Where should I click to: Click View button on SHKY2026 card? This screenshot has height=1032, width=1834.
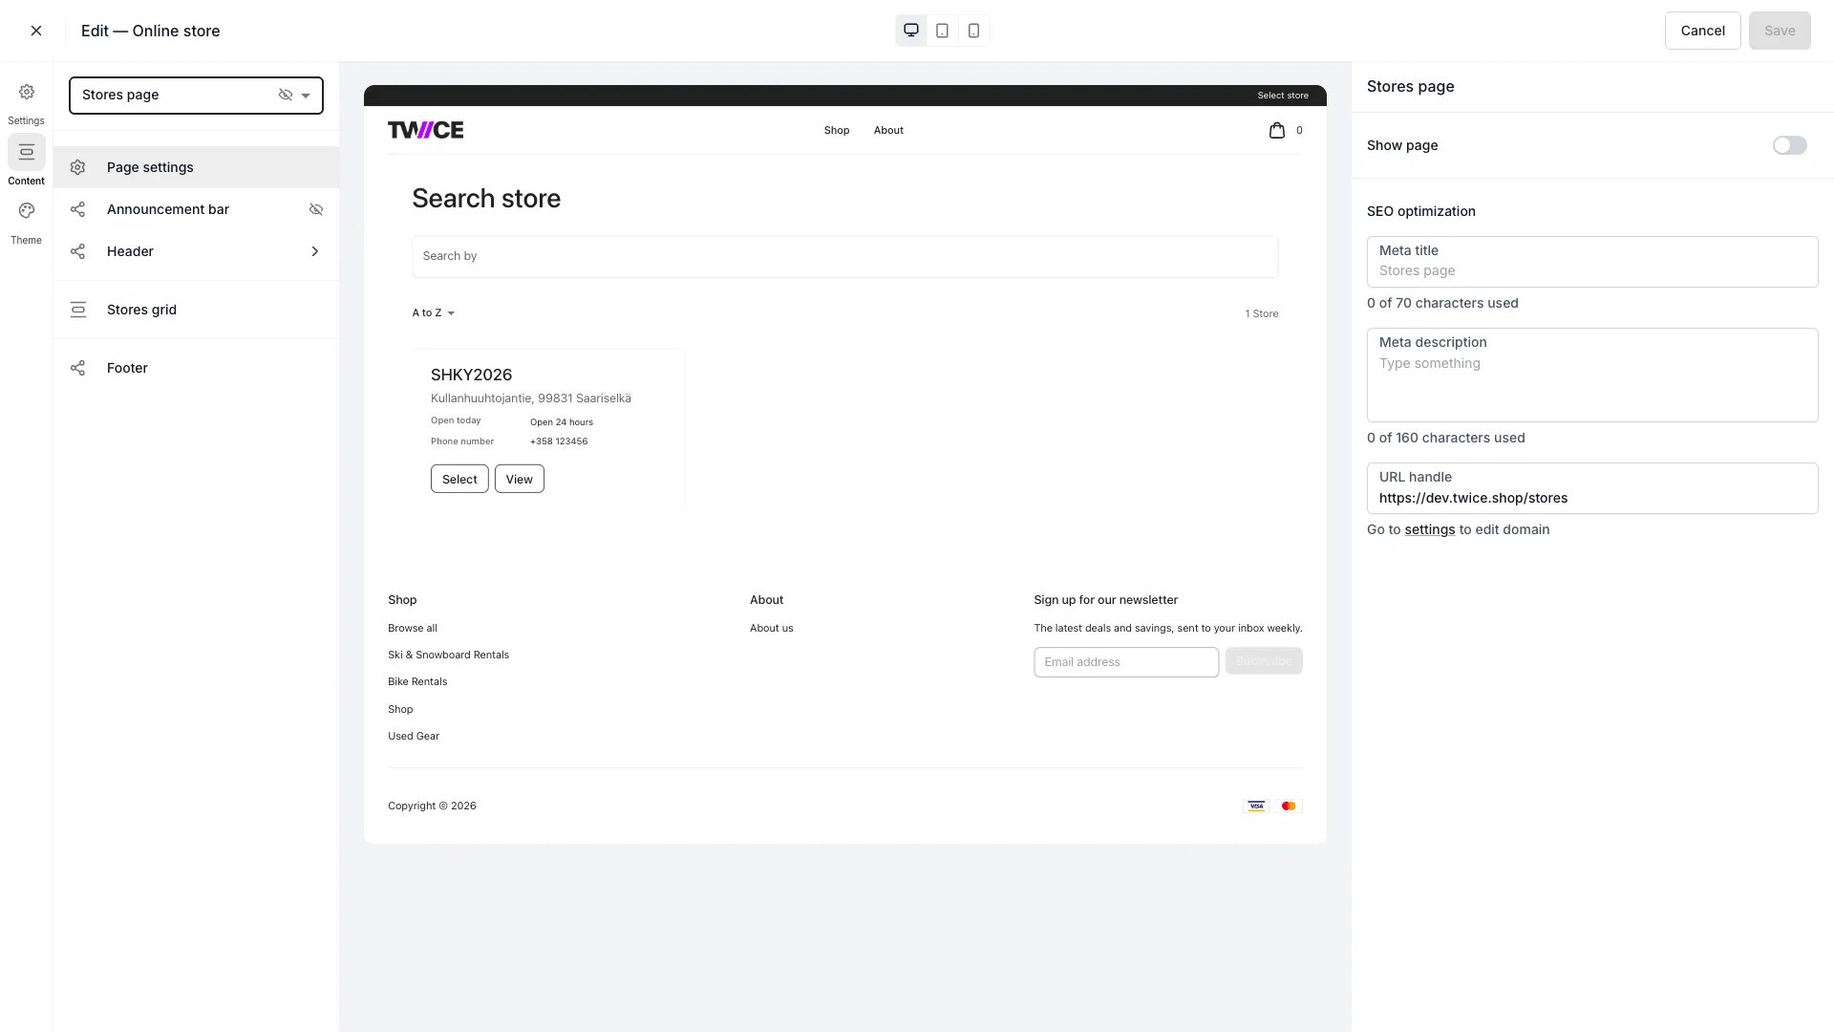520,479
